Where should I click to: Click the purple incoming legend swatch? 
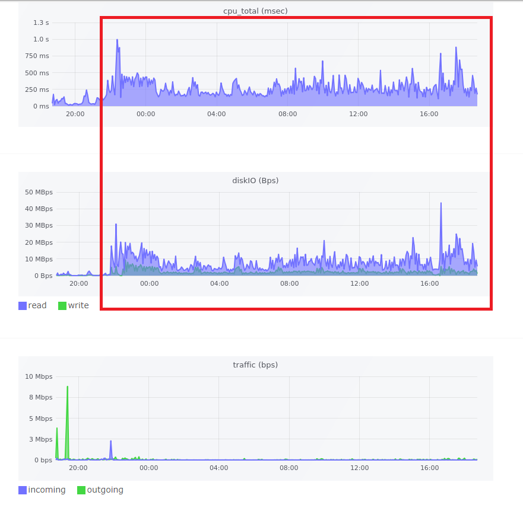tap(23, 490)
